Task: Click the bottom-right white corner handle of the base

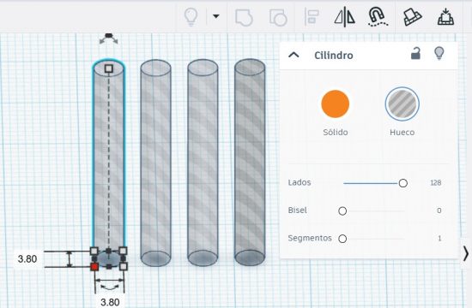Action: point(124,266)
